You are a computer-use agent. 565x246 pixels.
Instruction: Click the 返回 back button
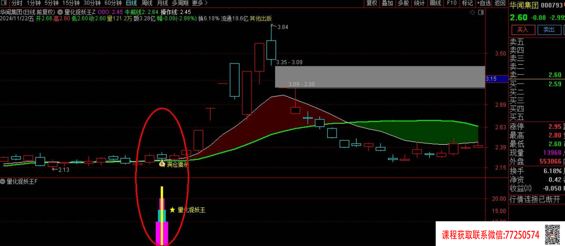click(500, 3)
